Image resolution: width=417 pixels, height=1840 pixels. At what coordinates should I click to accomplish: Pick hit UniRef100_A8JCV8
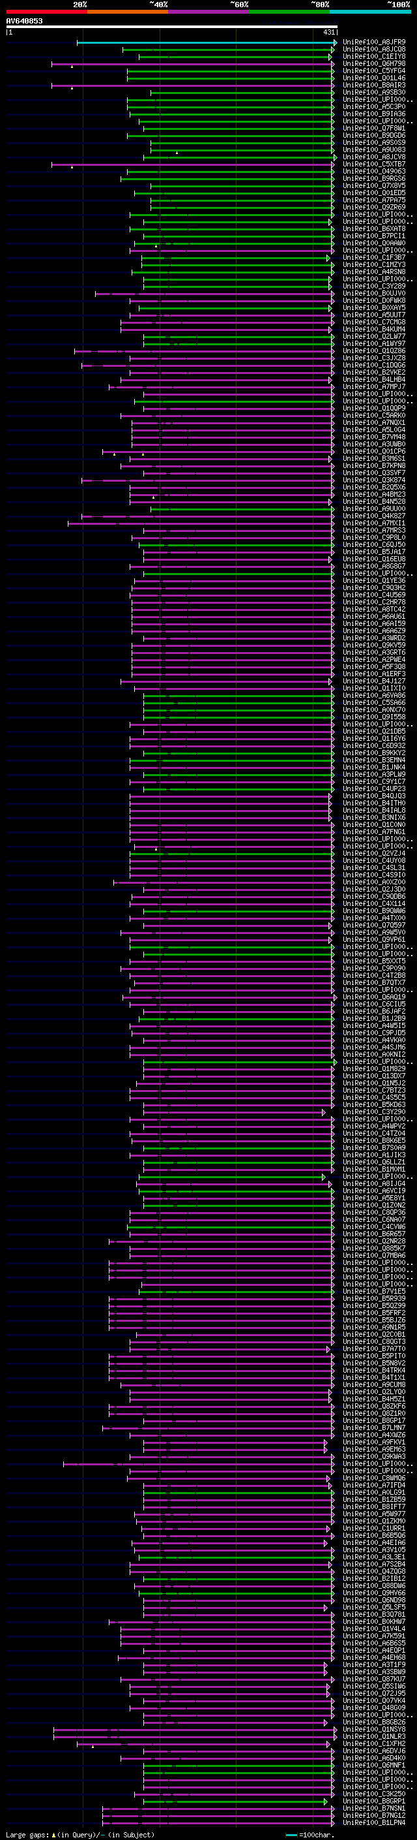click(x=374, y=157)
